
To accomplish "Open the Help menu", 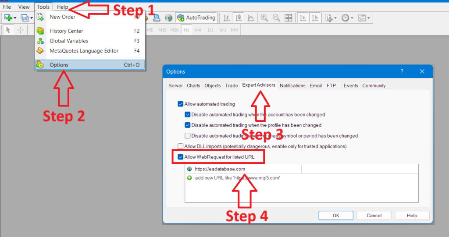I will pos(62,7).
